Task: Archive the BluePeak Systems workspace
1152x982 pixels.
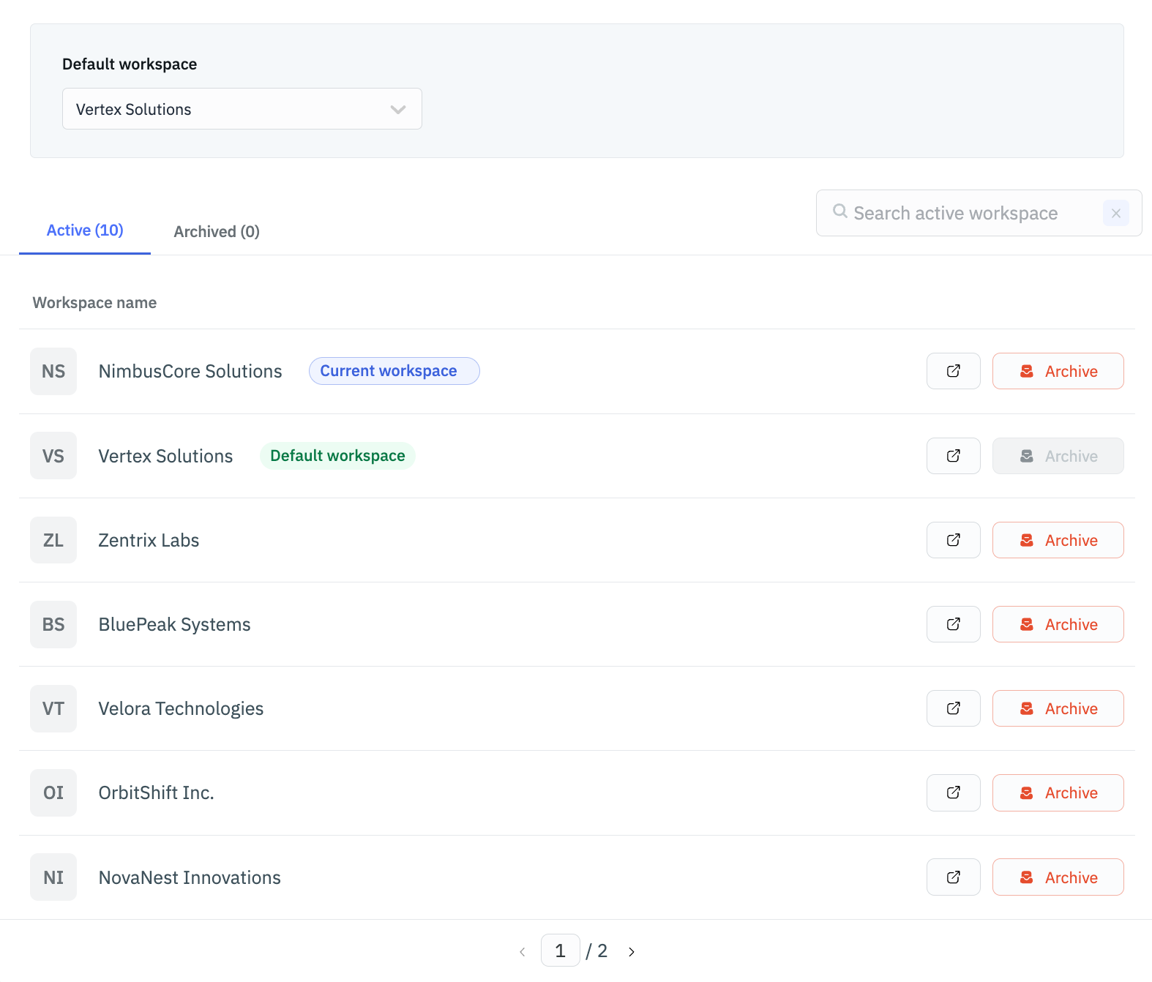Action: pos(1058,624)
